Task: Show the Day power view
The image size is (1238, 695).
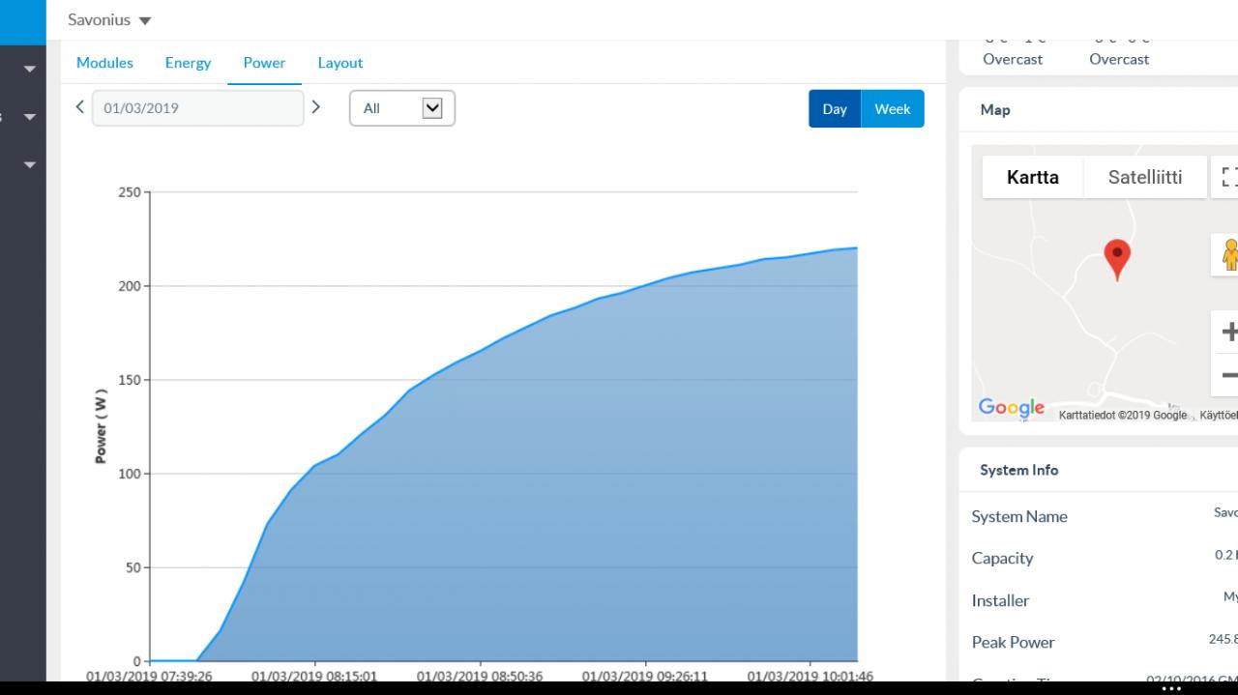Action: pyautogui.click(x=835, y=109)
